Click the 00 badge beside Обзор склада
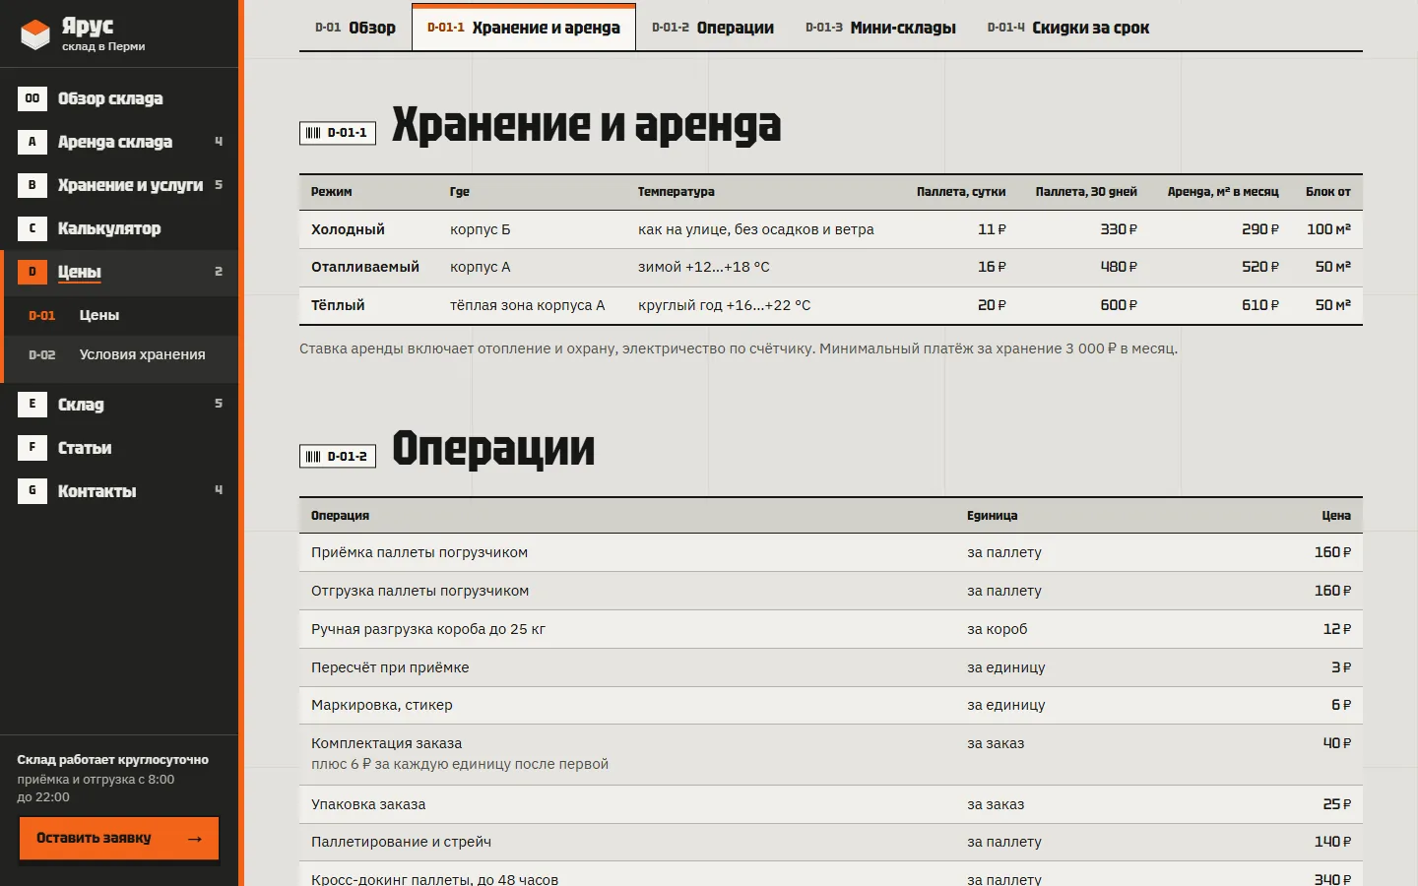This screenshot has width=1418, height=886. [x=32, y=98]
